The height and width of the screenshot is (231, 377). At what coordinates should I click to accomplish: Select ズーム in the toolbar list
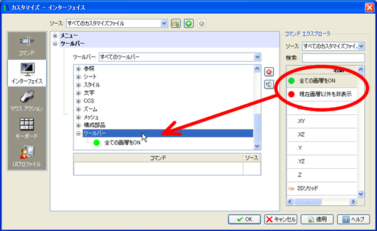90,109
